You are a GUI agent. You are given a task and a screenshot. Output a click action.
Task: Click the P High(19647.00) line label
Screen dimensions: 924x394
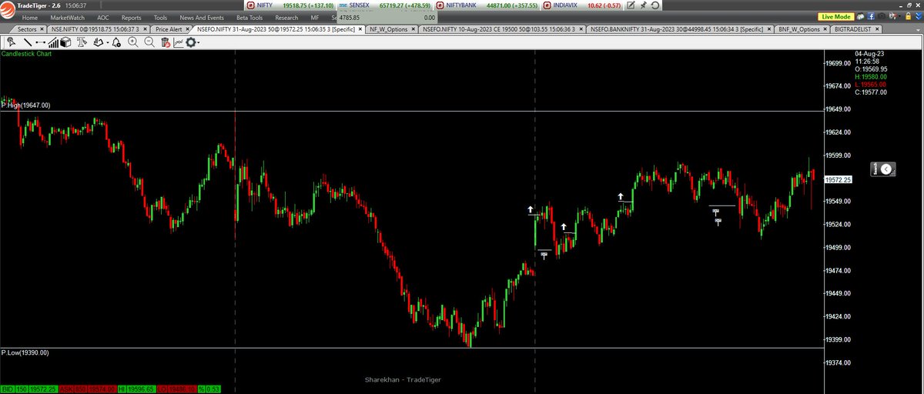click(x=26, y=105)
